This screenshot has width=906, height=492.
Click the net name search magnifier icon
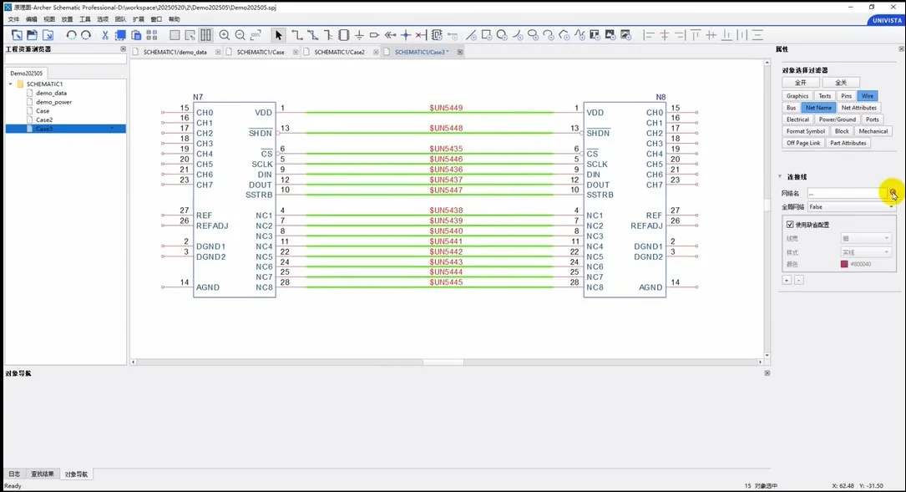pyautogui.click(x=893, y=193)
